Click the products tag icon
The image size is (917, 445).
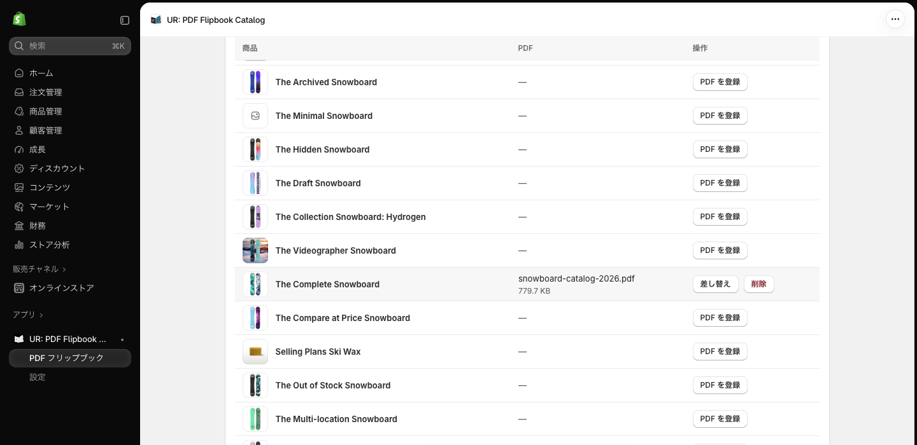point(19,111)
